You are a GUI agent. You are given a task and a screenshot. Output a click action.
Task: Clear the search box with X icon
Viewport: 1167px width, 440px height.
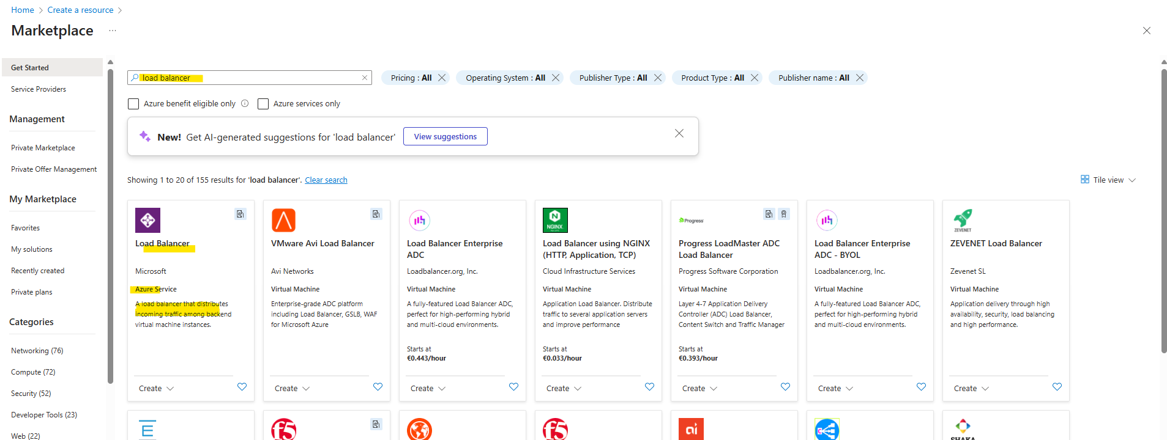pyautogui.click(x=365, y=78)
